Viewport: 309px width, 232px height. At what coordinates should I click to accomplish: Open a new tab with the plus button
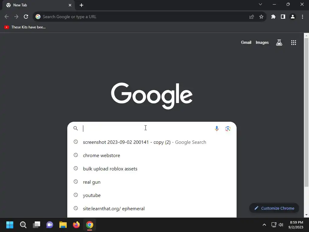coord(81,5)
